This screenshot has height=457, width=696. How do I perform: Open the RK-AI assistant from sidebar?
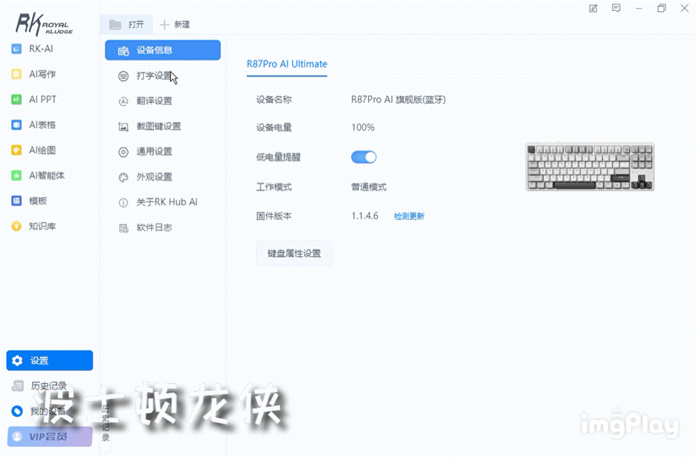(38, 49)
